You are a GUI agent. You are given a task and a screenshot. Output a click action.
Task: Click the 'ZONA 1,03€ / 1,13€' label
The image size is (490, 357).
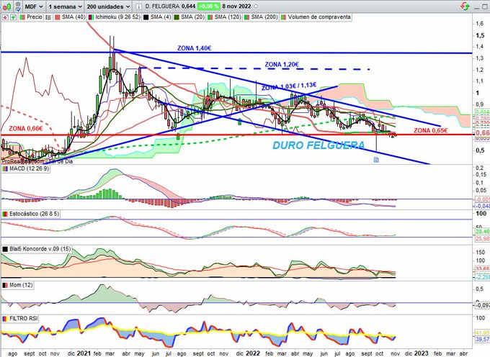[289, 86]
